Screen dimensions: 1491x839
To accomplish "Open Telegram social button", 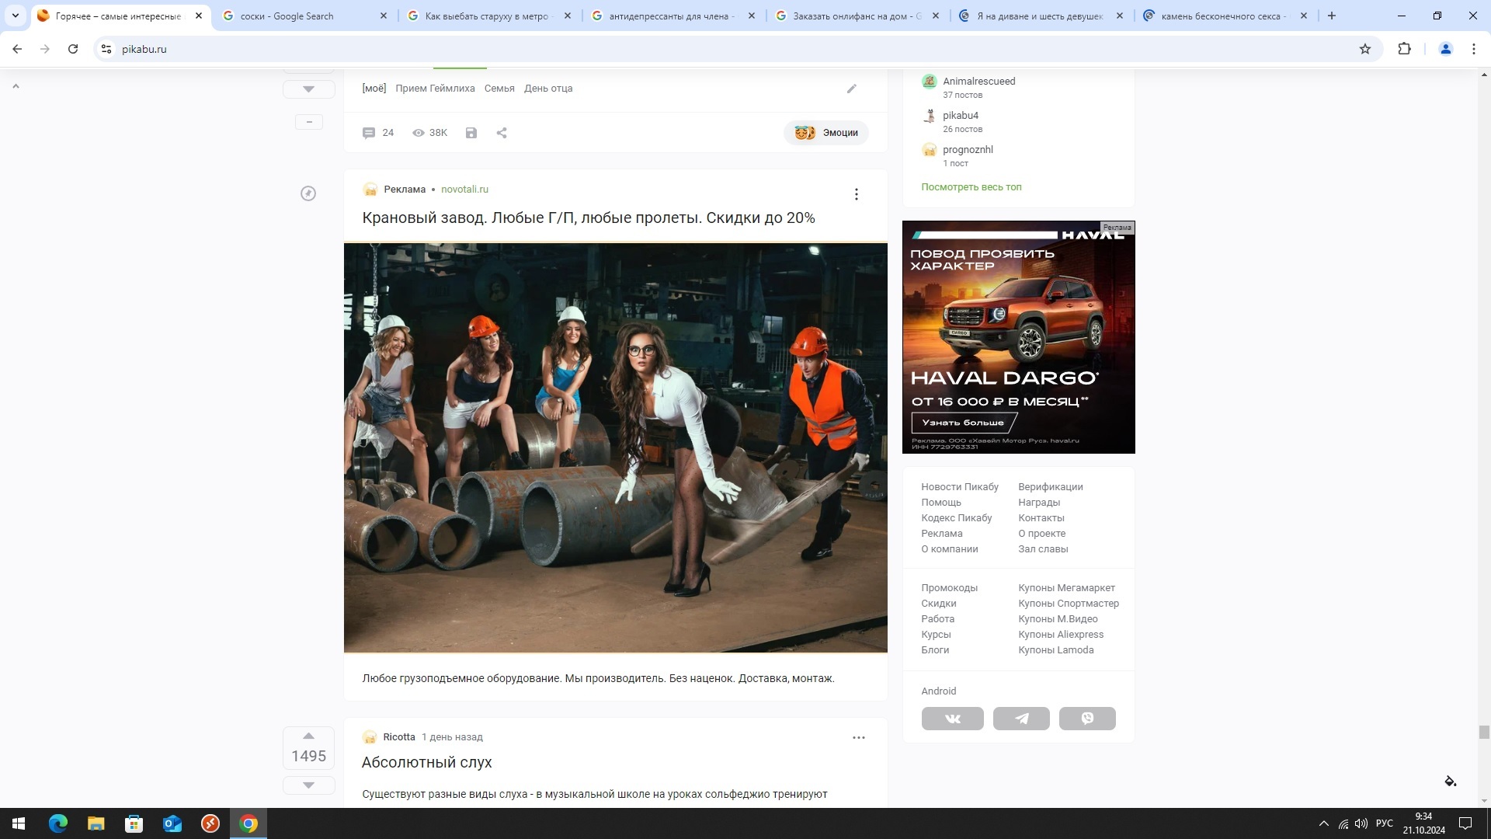I will [x=1021, y=719].
